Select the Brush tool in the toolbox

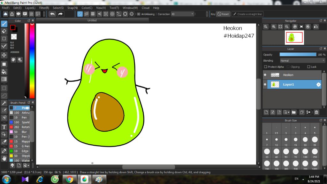point(4,24)
